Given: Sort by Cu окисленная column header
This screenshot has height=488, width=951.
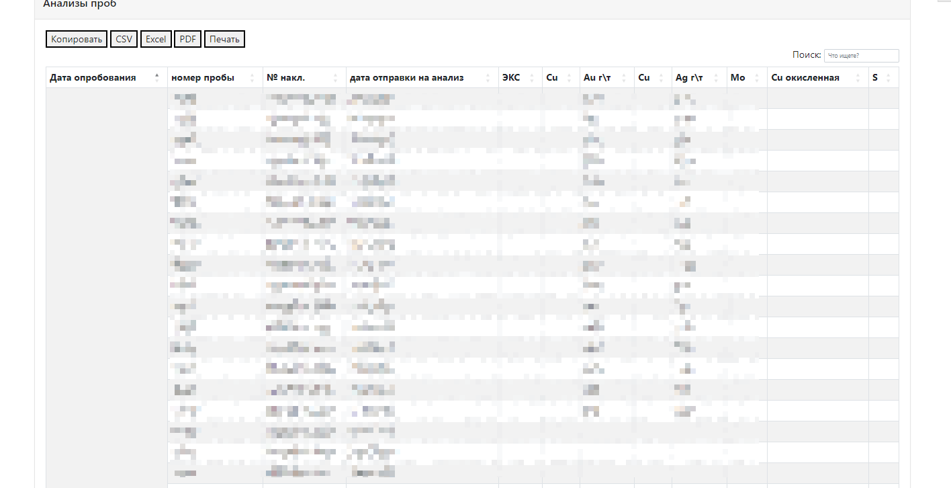Looking at the screenshot, I should 817,77.
